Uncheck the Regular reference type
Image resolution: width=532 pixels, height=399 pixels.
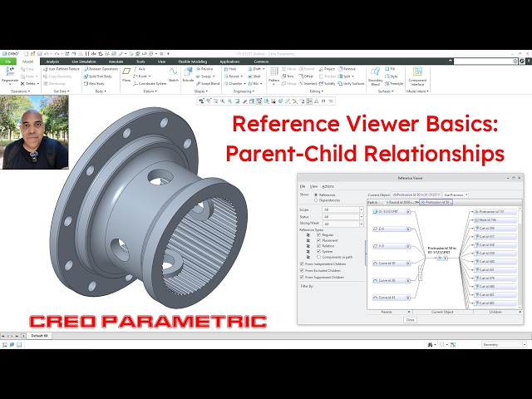318,234
